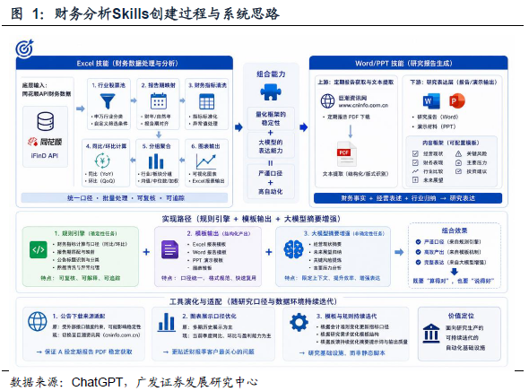Click the Excel 技能 blue header bar
Image resolution: width=529 pixels, height=391 pixels.
coord(125,63)
